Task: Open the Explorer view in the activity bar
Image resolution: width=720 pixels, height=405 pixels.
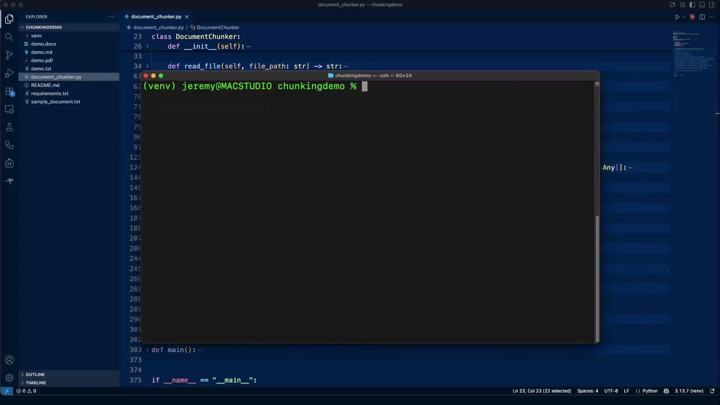Action: tap(9, 19)
